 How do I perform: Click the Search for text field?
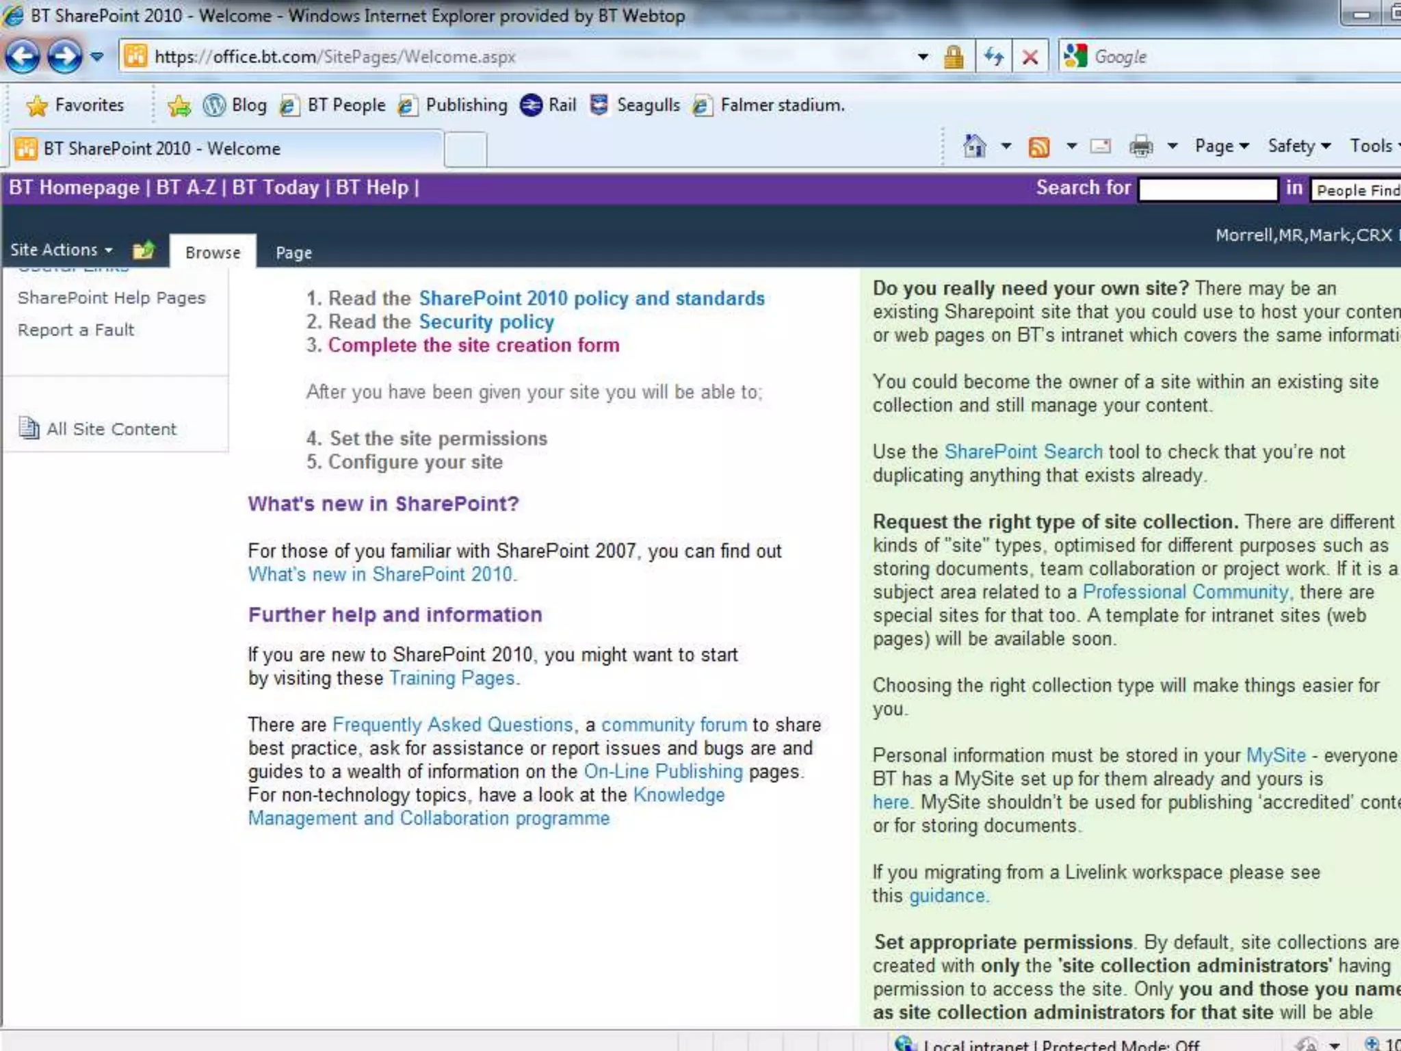(x=1208, y=190)
